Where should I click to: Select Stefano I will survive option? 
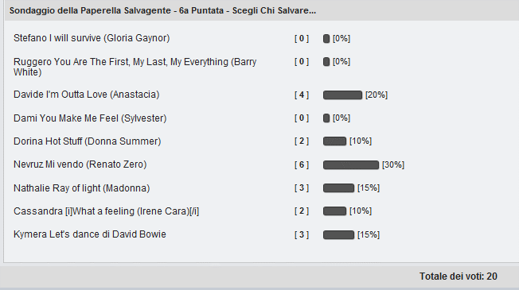tap(92, 38)
